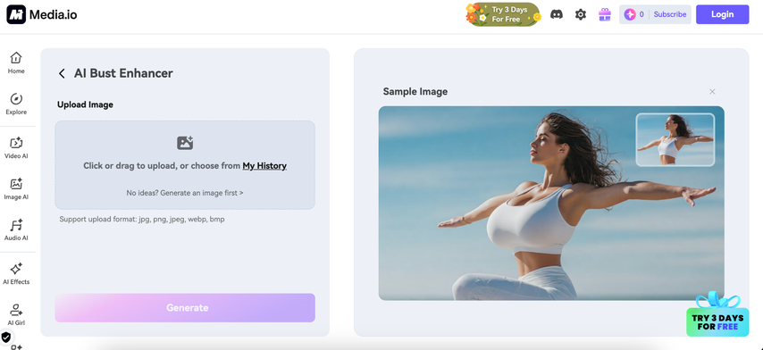The image size is (763, 350).
Task: Go back with arrow beside AI Bust Enhancer
Action: (62, 73)
